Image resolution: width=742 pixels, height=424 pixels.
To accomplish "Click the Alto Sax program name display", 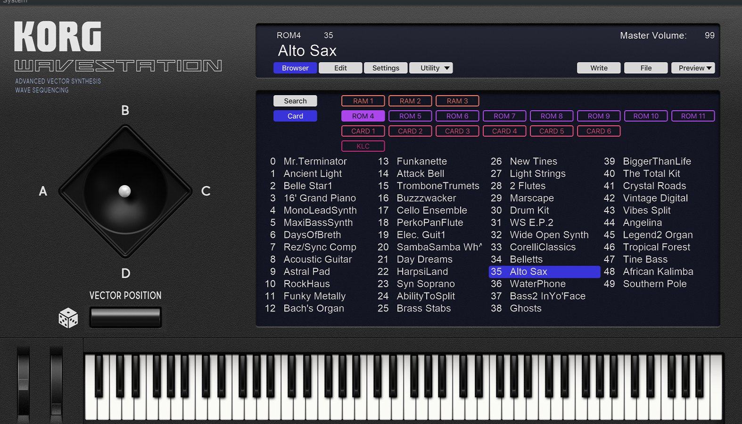I will click(307, 50).
